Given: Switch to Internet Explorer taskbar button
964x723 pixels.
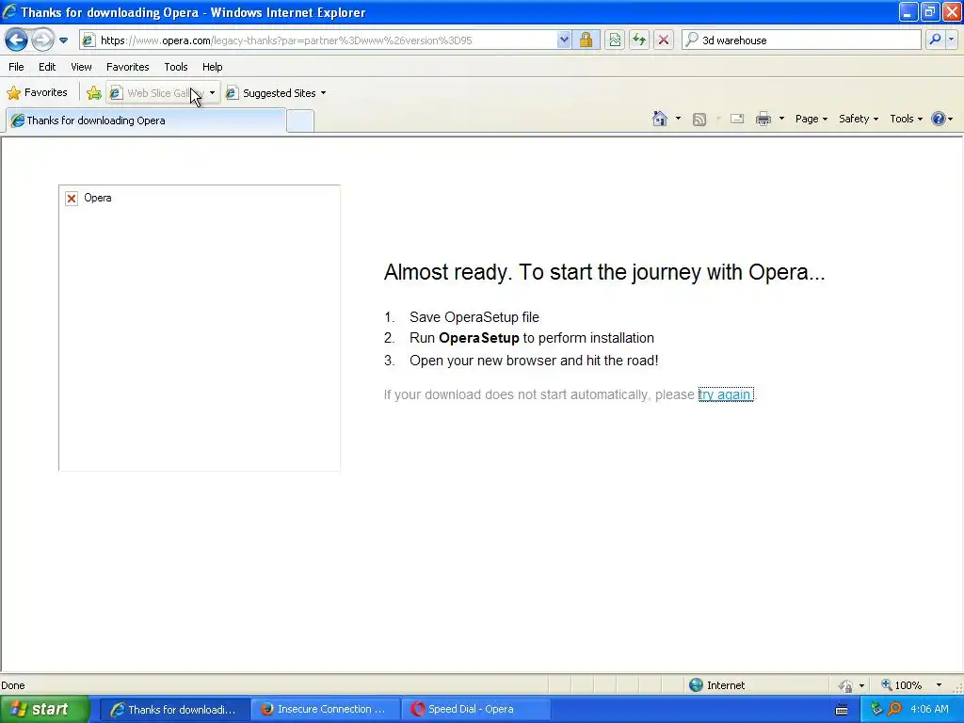Looking at the screenshot, I should pyautogui.click(x=174, y=710).
